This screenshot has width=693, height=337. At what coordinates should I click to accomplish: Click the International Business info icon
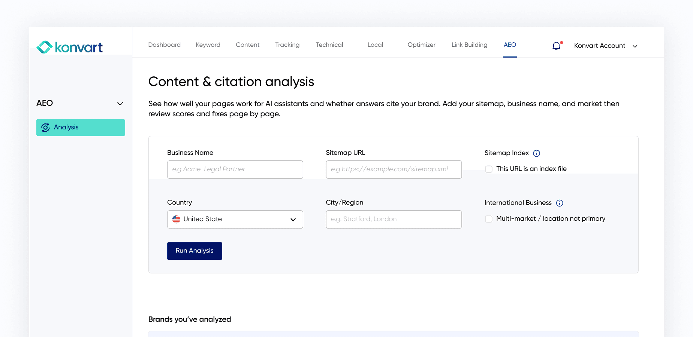click(x=560, y=203)
